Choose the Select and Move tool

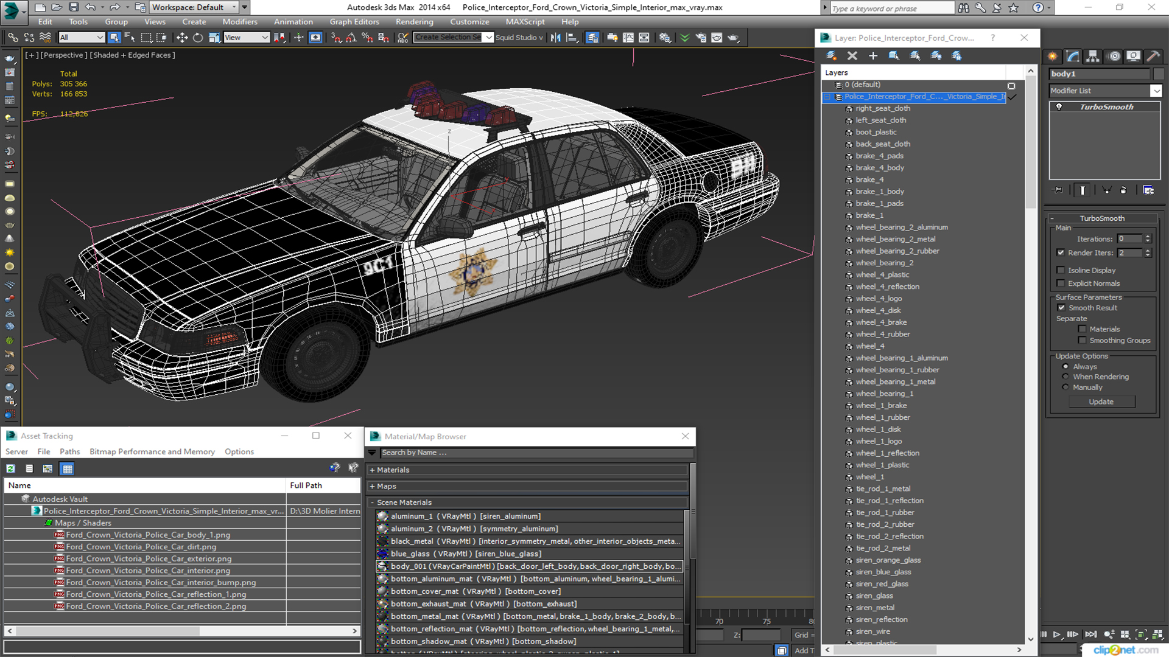tap(181, 38)
